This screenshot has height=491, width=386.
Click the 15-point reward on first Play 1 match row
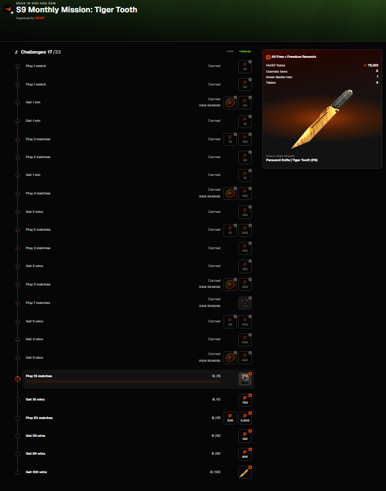244,66
